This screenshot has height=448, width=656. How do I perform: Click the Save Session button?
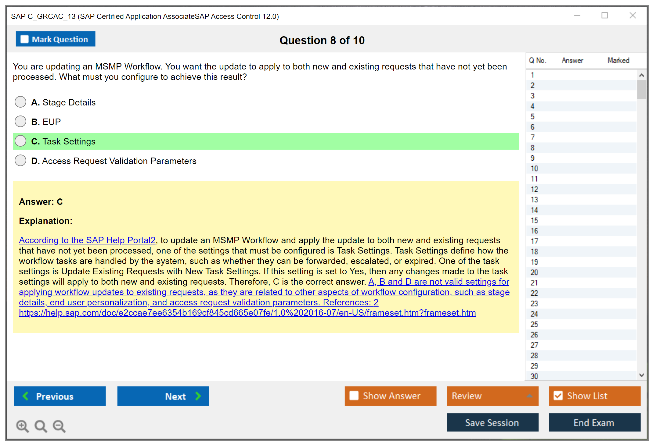(x=492, y=423)
